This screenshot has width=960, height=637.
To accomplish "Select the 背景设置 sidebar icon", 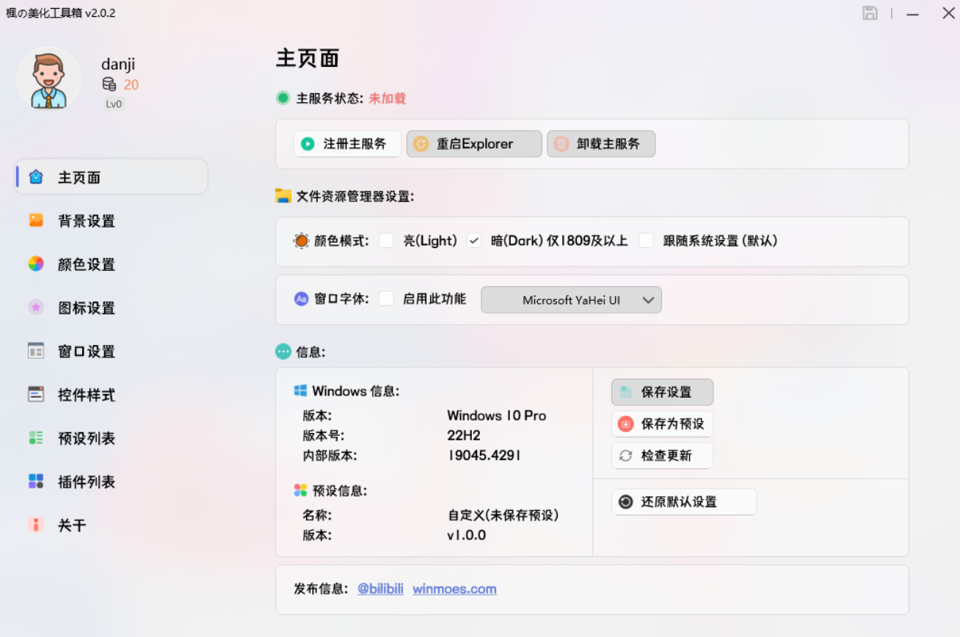I will 35,220.
